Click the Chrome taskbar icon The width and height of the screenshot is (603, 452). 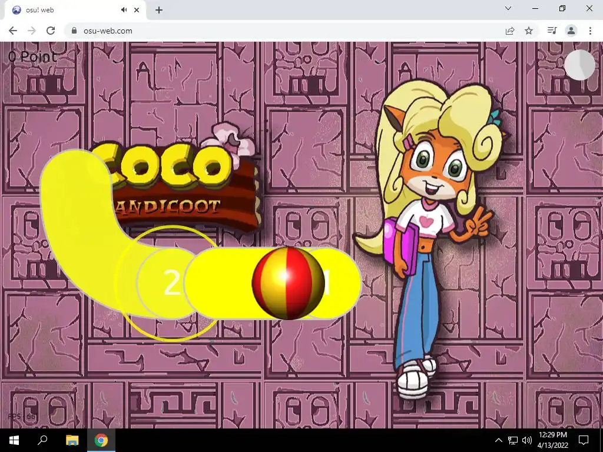(x=101, y=440)
